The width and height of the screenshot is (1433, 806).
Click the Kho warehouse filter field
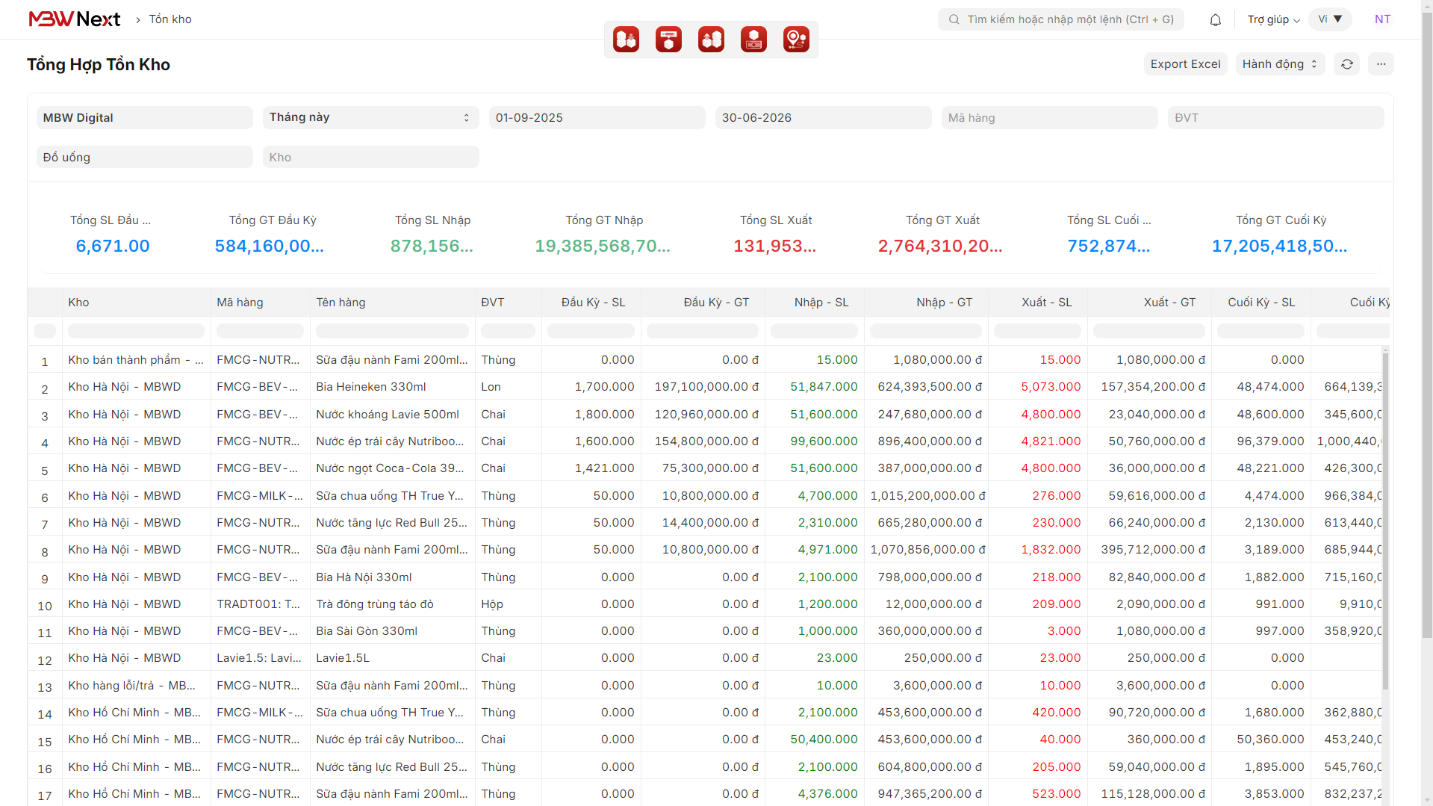(x=370, y=157)
